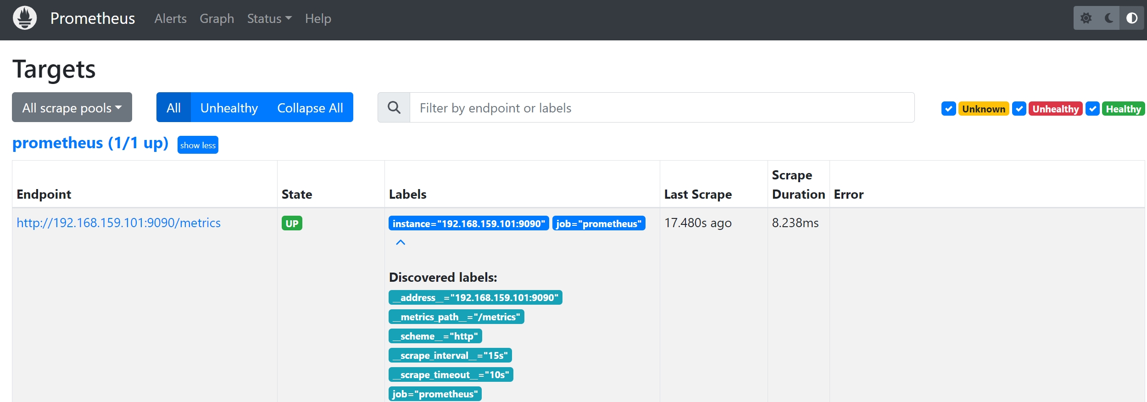The image size is (1147, 402).
Task: Toggle the Unhealthy state checkbox
Action: [x=1019, y=109]
